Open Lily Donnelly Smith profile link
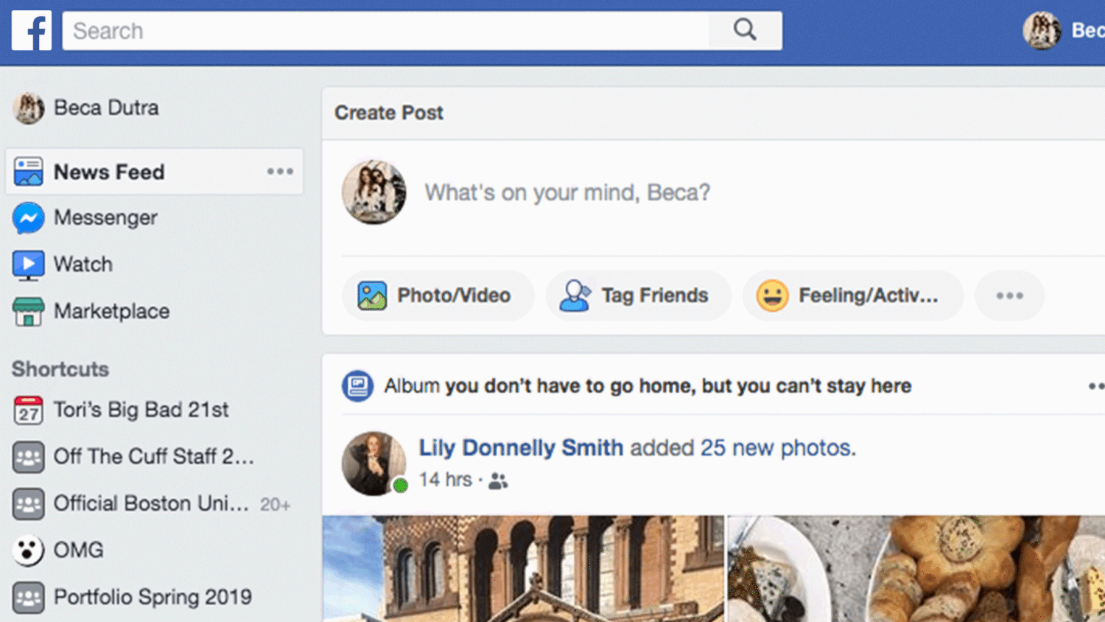The image size is (1105, 622). tap(521, 448)
